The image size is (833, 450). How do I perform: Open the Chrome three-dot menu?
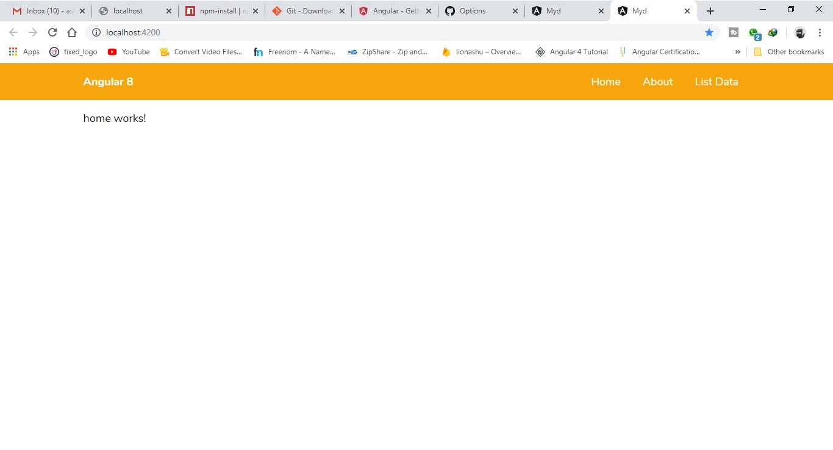click(x=820, y=32)
